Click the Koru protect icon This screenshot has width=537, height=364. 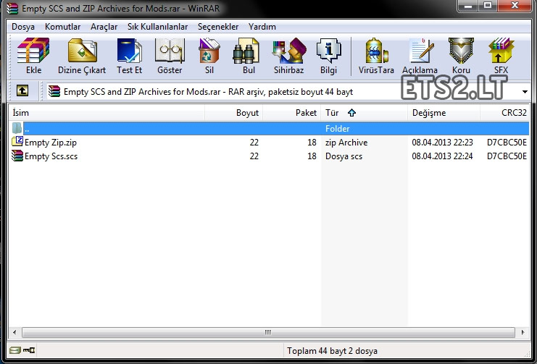click(x=461, y=51)
